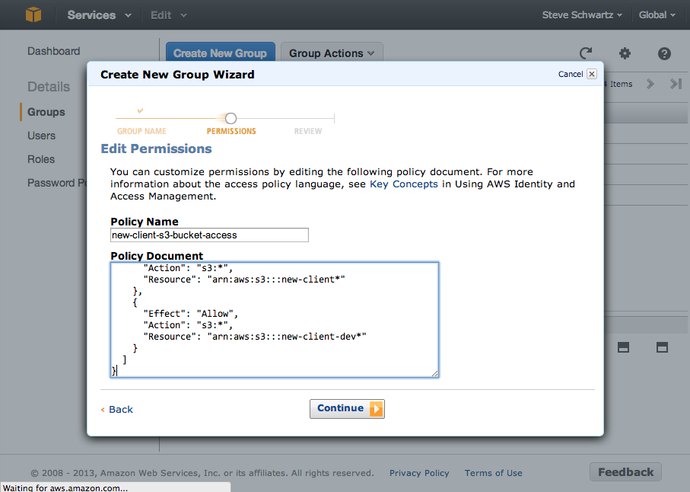Open the Global region dropdown
The height and width of the screenshot is (492, 690).
pyautogui.click(x=657, y=15)
